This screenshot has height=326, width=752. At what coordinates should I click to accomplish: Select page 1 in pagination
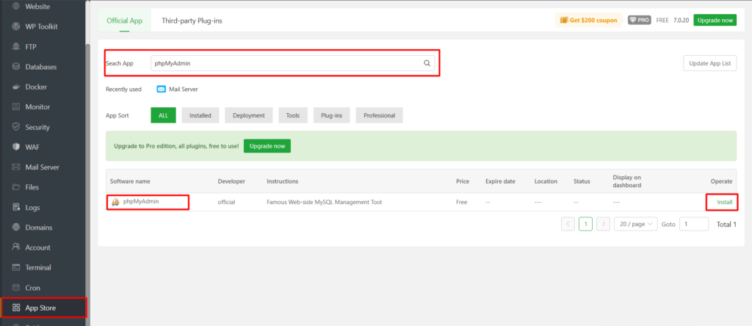pos(585,224)
